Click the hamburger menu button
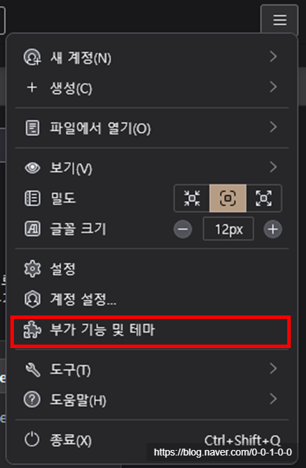The image size is (306, 468). click(280, 20)
